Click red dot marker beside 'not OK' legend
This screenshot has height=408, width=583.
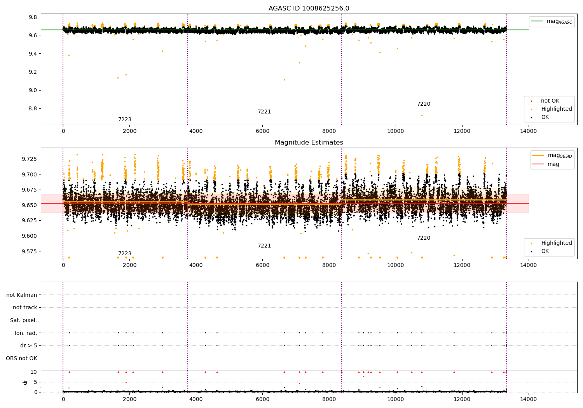(x=531, y=101)
